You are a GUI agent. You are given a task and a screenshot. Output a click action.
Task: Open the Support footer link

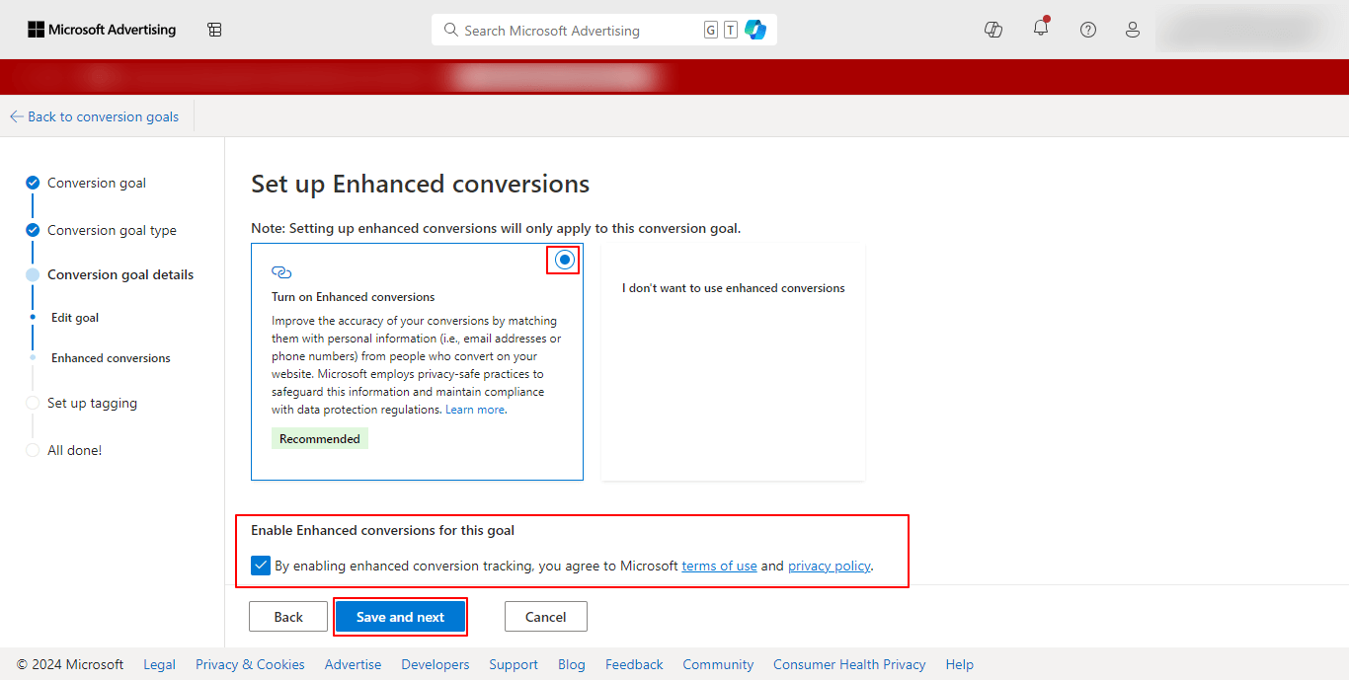coord(514,664)
